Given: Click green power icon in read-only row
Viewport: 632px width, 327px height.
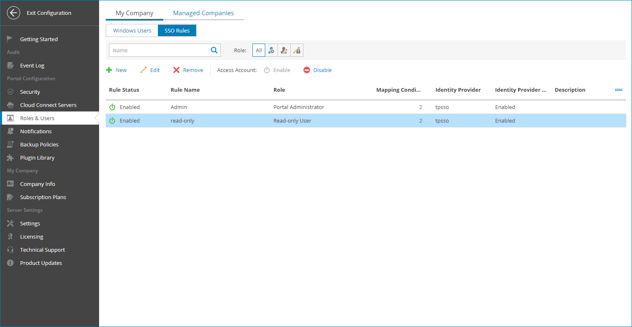Looking at the screenshot, I should [x=112, y=121].
